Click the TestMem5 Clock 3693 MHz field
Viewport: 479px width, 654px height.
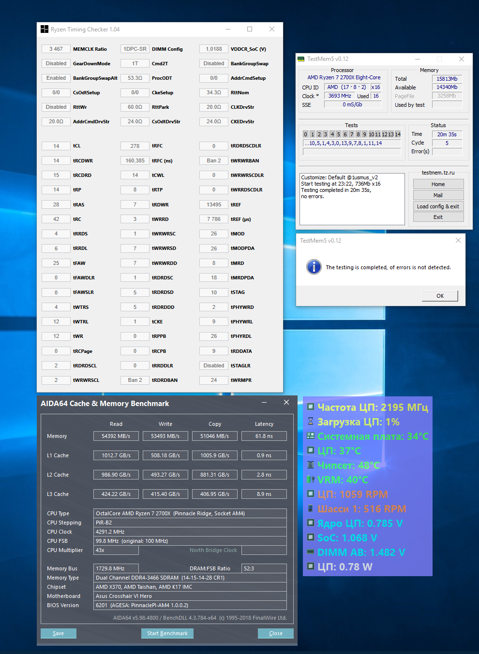(340, 96)
